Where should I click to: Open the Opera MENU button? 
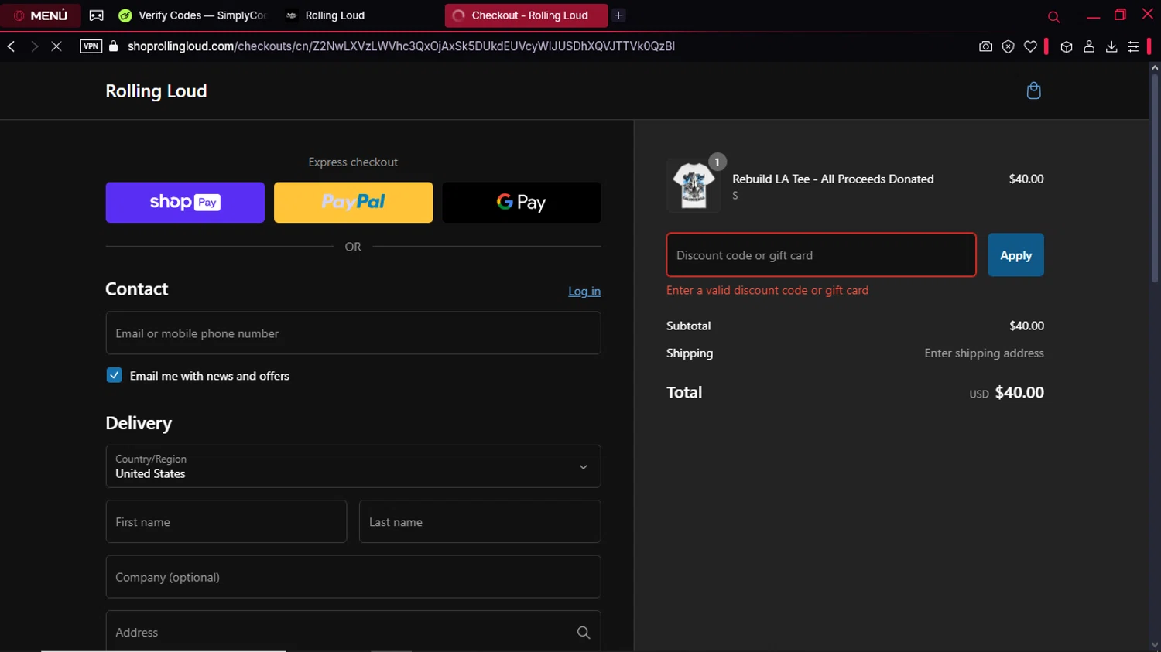click(x=40, y=15)
